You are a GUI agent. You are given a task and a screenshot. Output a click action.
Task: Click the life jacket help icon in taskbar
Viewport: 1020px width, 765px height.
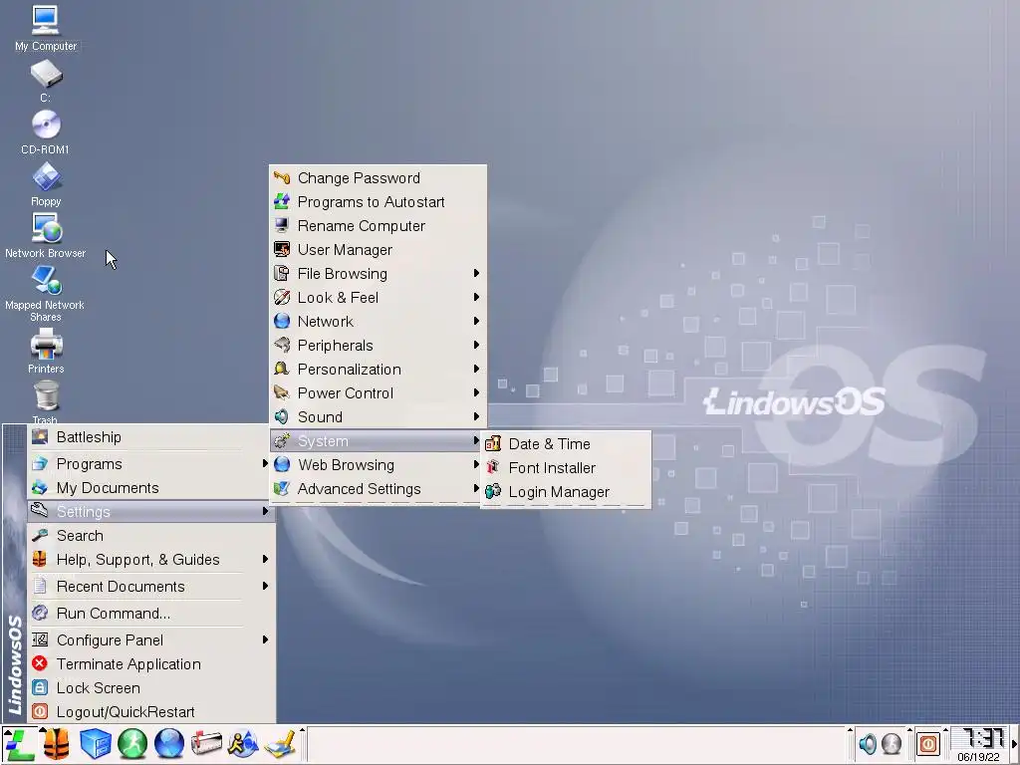57,744
